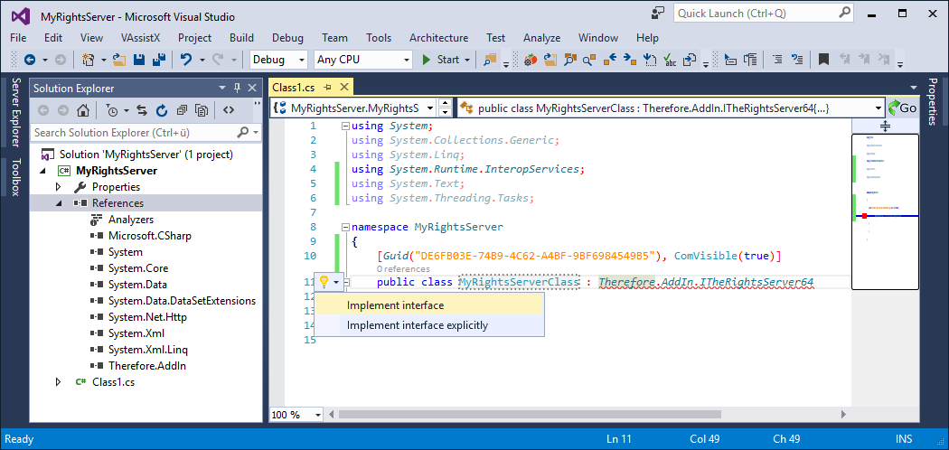Collapse the References node

point(59,203)
